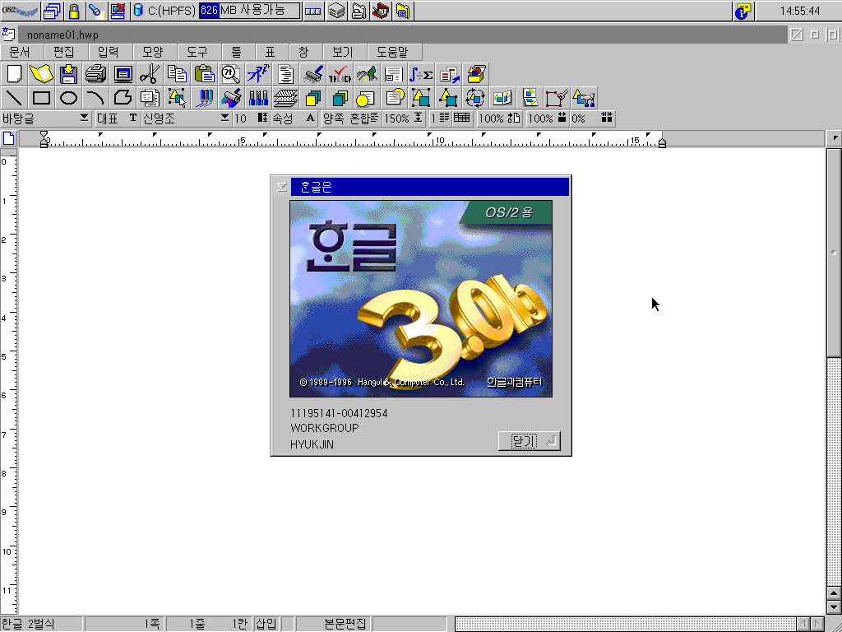Open the 편집 menu
Image resolution: width=842 pixels, height=632 pixels.
(64, 52)
